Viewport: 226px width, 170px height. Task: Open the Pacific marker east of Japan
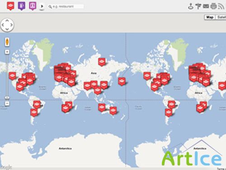(x=122, y=82)
